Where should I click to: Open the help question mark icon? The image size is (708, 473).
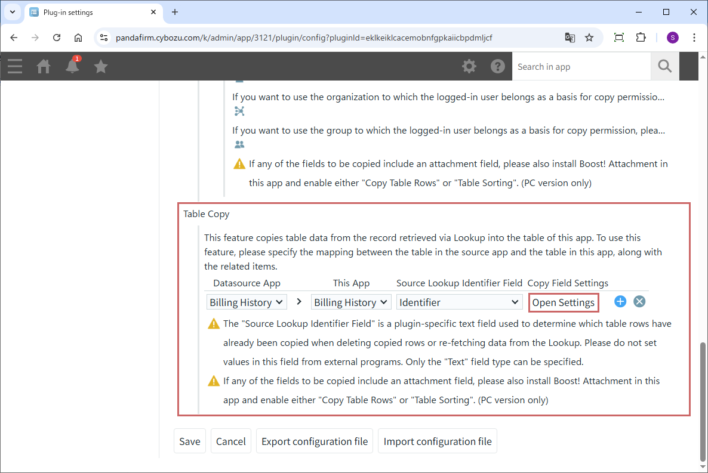pyautogui.click(x=498, y=66)
